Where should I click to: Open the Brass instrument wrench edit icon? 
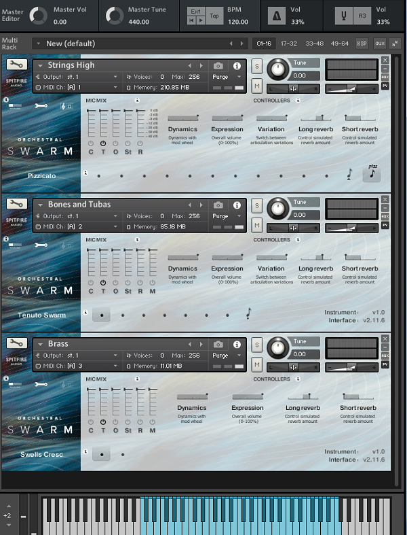pos(17,343)
